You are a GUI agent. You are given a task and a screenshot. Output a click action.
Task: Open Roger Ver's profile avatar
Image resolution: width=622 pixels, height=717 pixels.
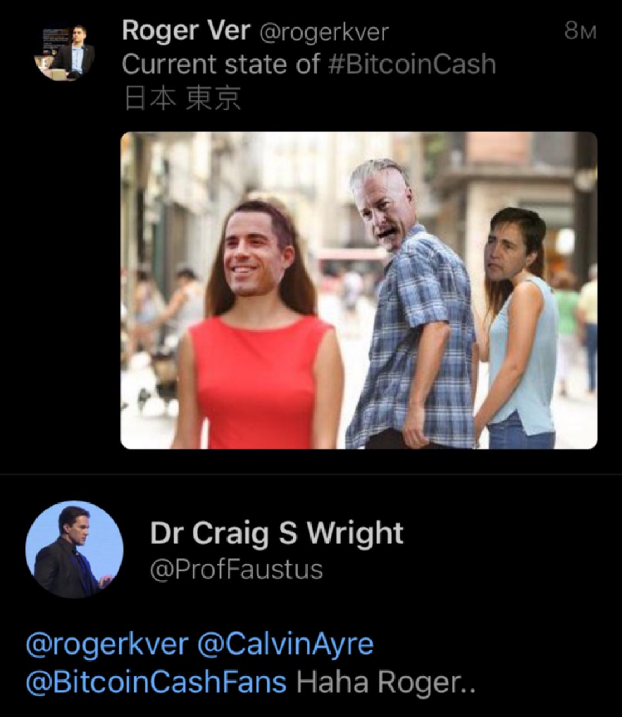63,52
